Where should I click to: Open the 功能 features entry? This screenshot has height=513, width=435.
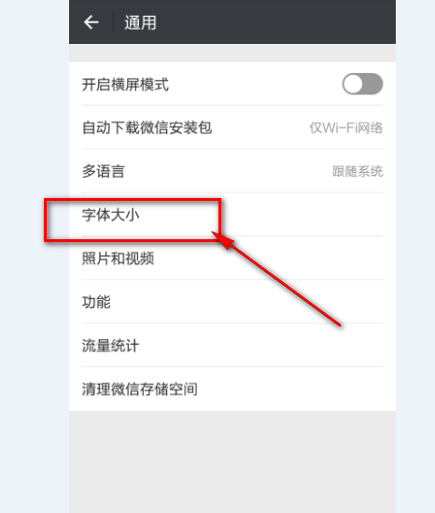(x=232, y=302)
